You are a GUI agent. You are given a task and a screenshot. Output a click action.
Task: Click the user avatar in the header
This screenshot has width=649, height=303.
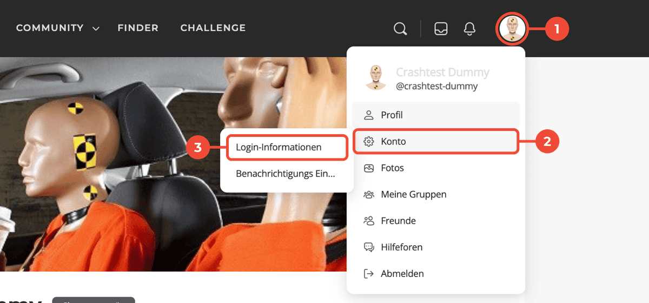(511, 28)
